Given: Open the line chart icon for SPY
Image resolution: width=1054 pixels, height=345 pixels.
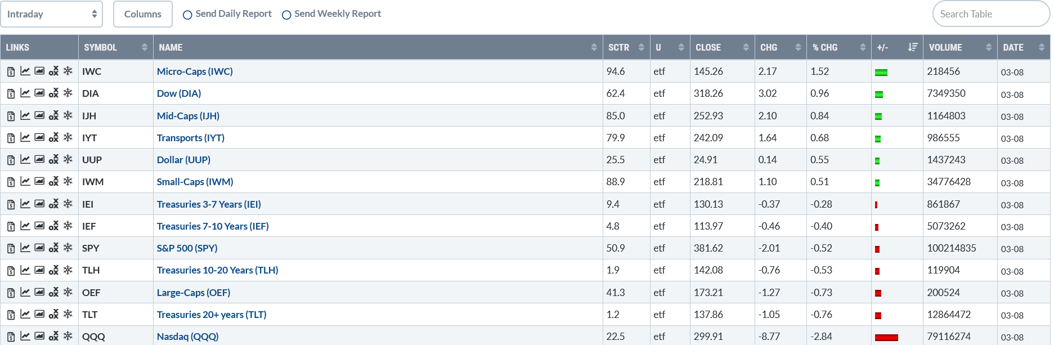Looking at the screenshot, I should [x=25, y=248].
